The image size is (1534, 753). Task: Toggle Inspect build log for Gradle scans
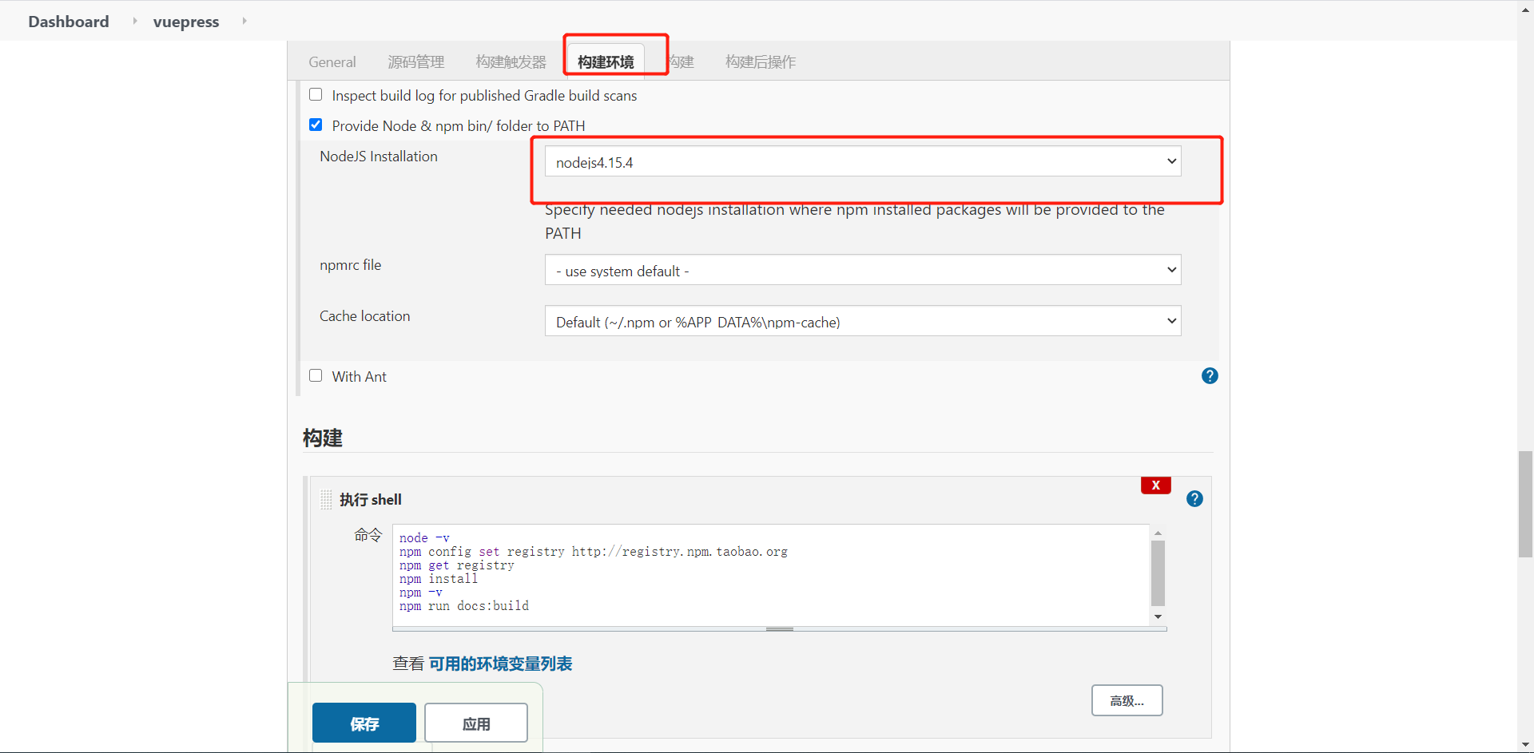(x=316, y=94)
